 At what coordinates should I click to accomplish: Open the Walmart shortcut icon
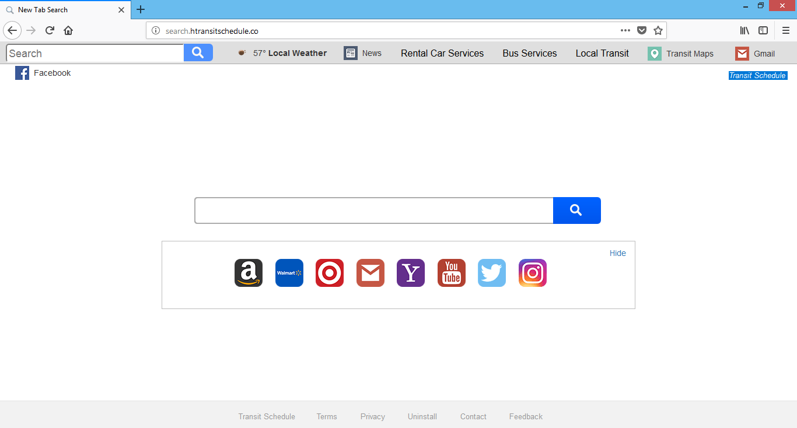coord(289,272)
